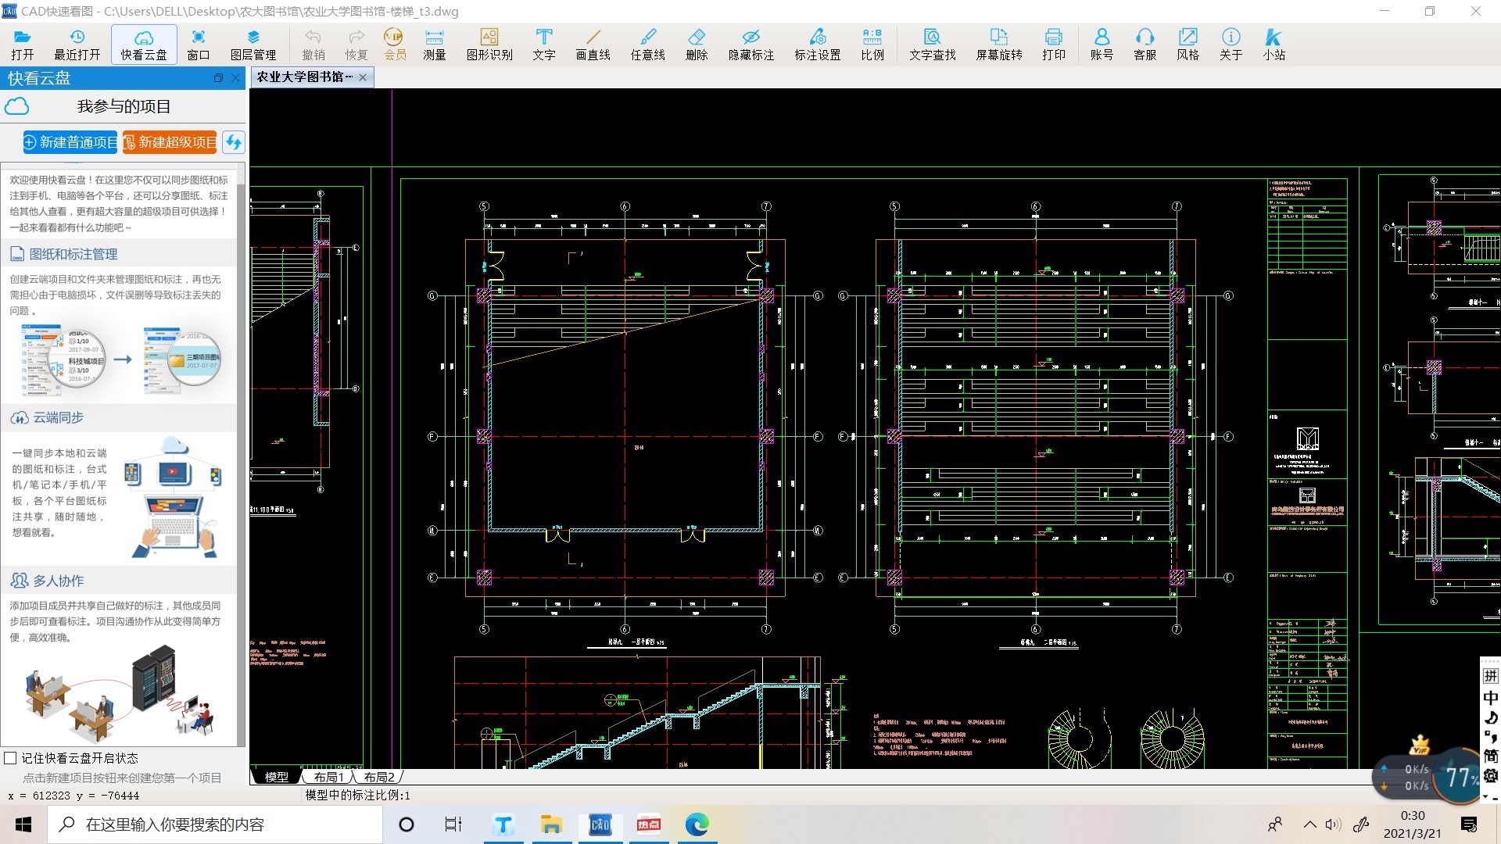Open 图层管理 layer manager

click(x=253, y=45)
